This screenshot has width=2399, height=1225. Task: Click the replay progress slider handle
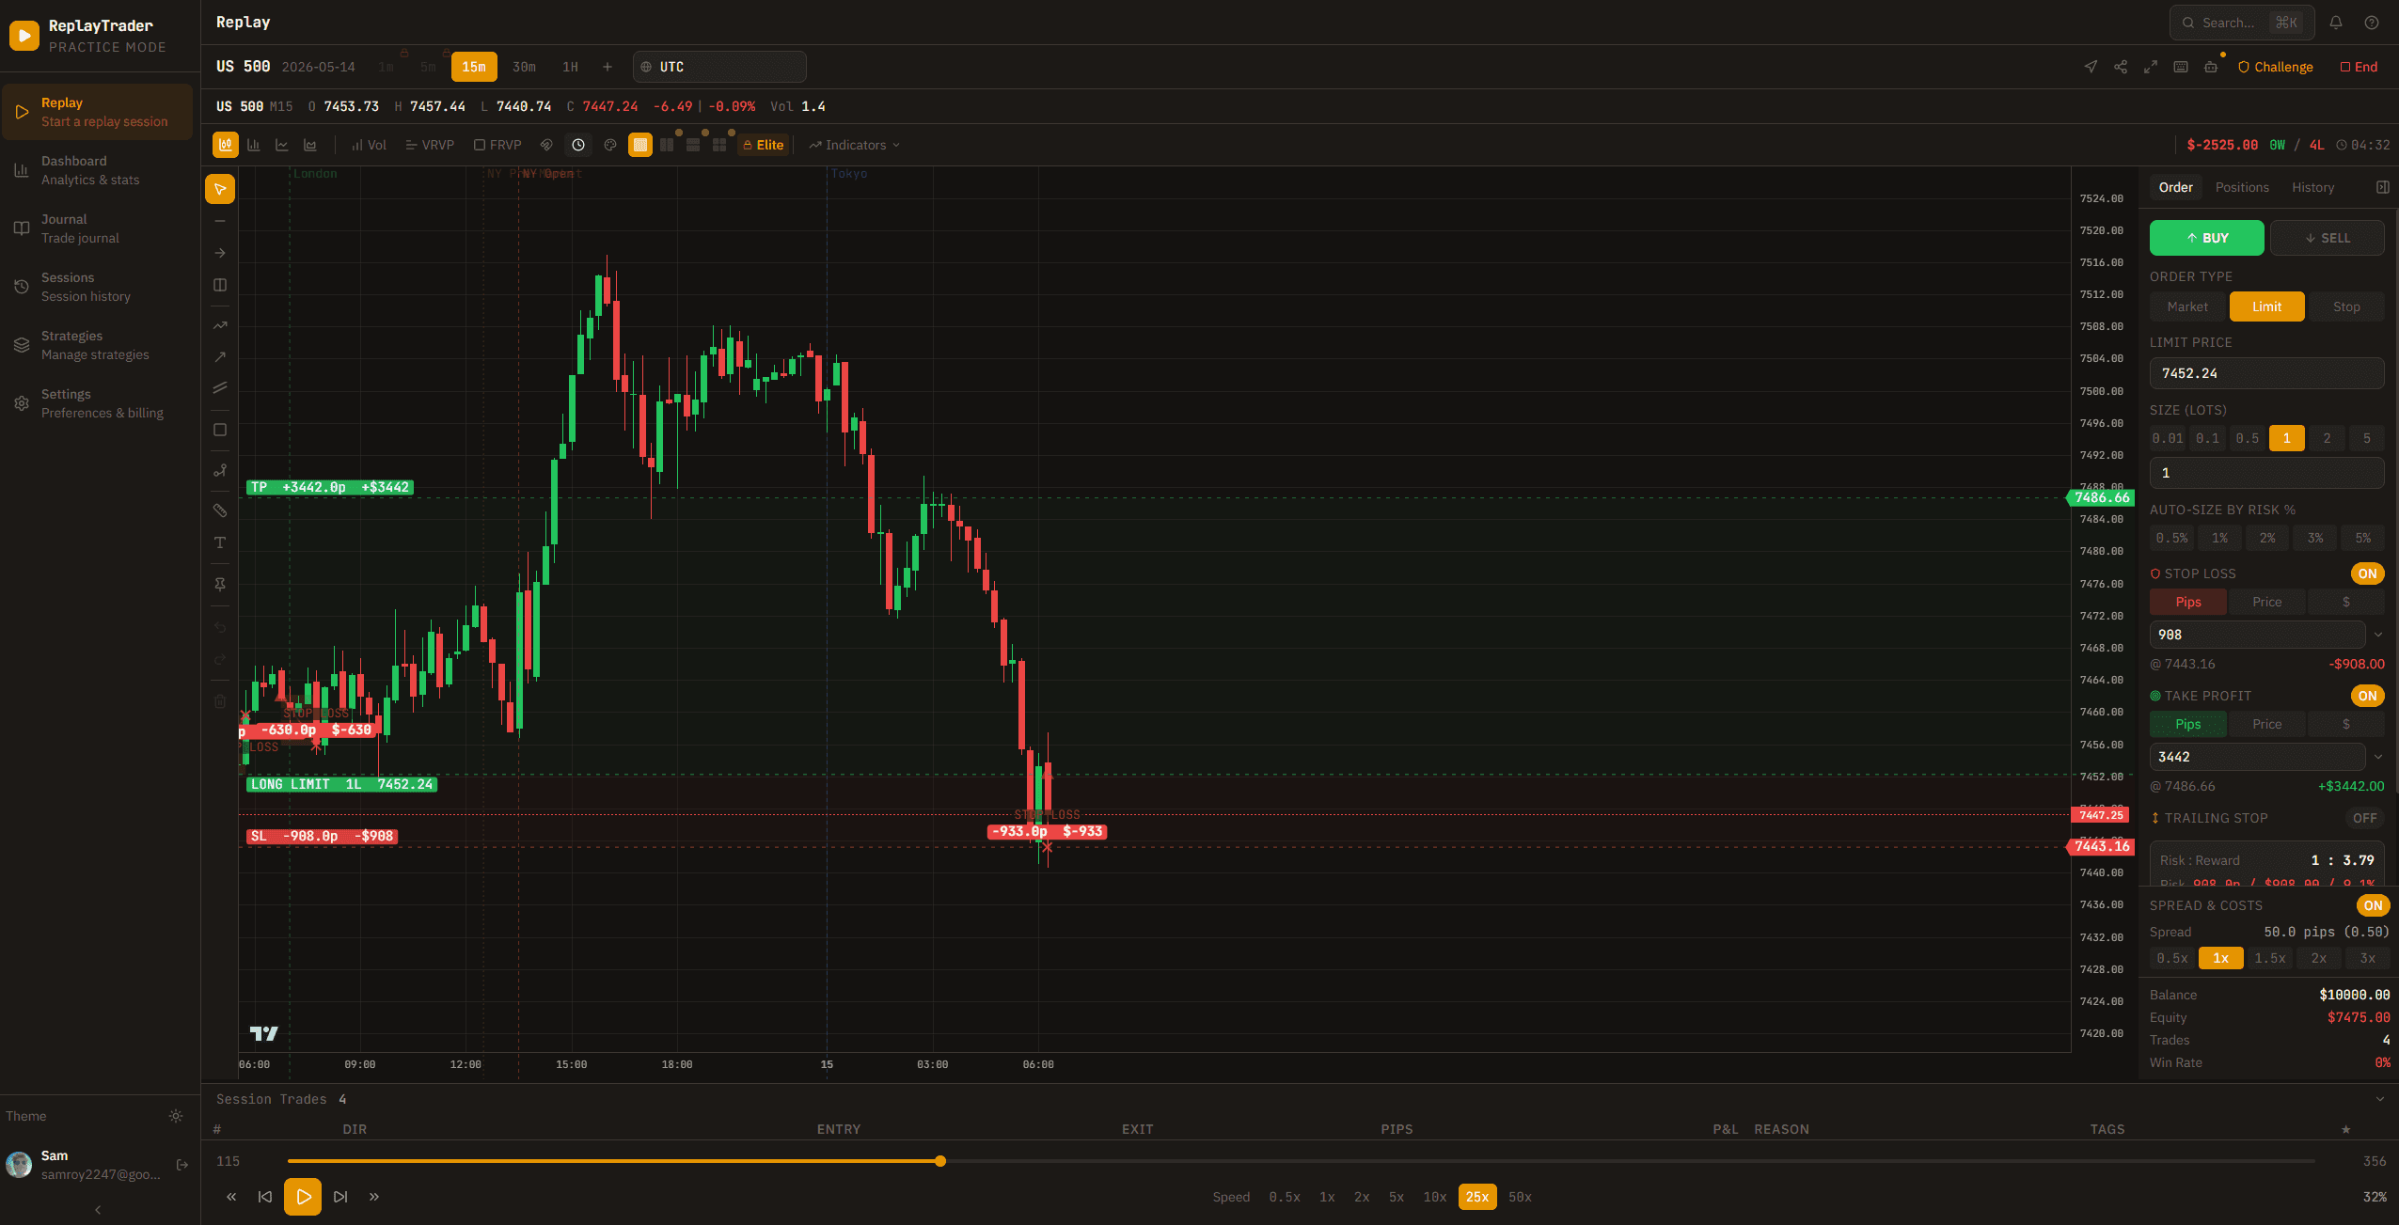coord(939,1161)
